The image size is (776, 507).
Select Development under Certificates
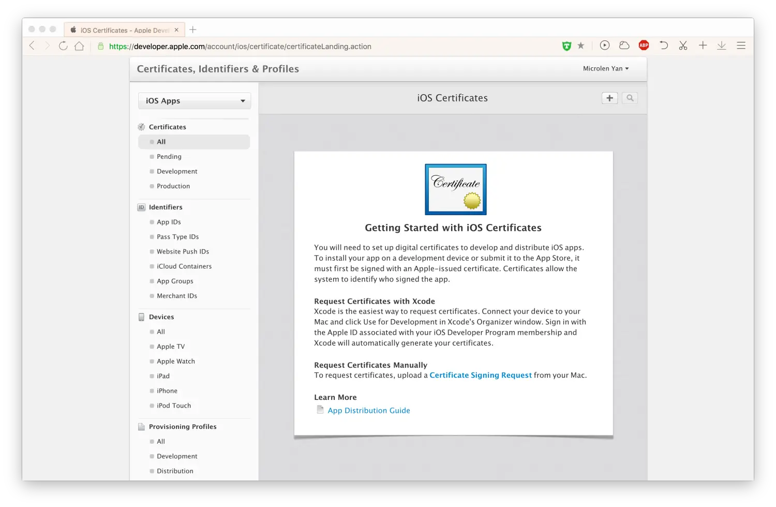pyautogui.click(x=177, y=171)
